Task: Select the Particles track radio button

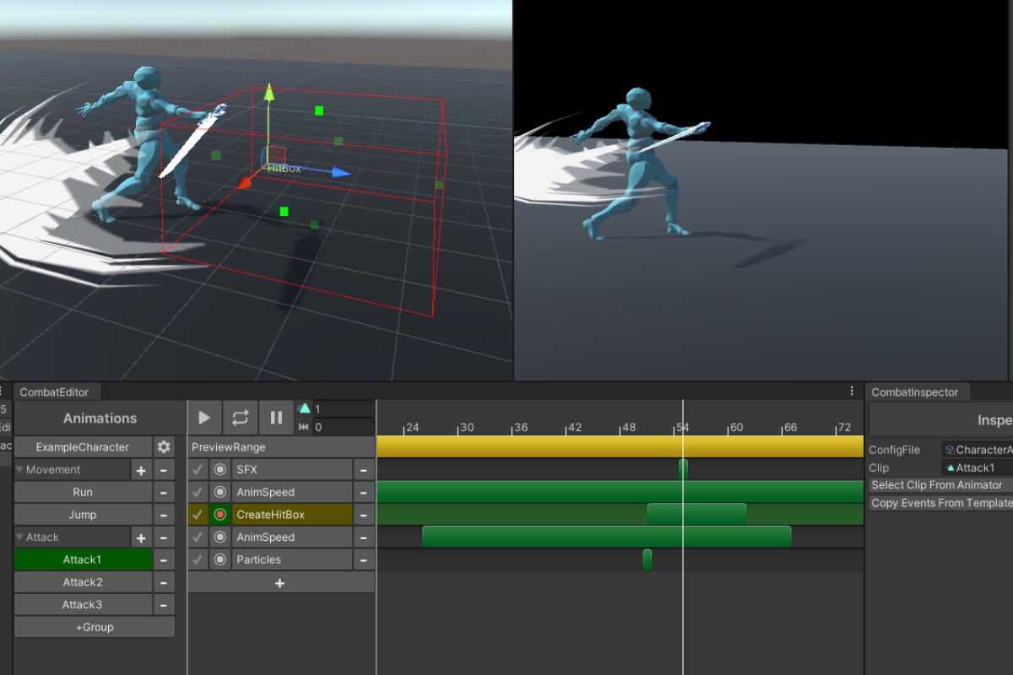Action: click(x=220, y=559)
